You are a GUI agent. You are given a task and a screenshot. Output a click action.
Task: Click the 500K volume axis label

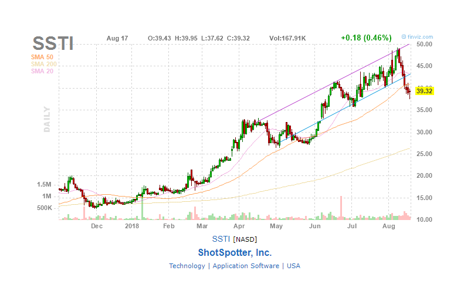click(x=45, y=208)
